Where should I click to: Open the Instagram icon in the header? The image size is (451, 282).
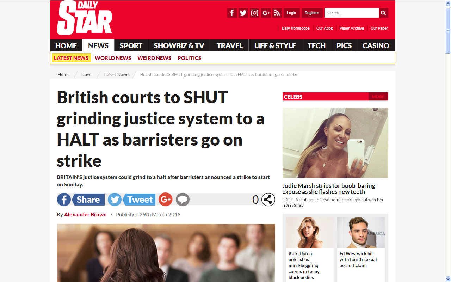[x=254, y=13]
